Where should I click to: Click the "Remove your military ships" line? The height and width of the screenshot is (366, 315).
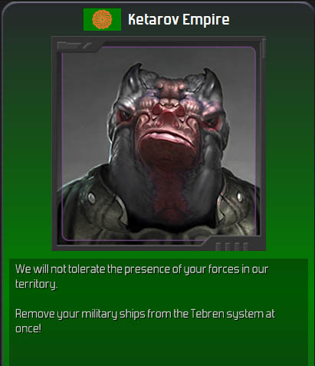pos(145,314)
